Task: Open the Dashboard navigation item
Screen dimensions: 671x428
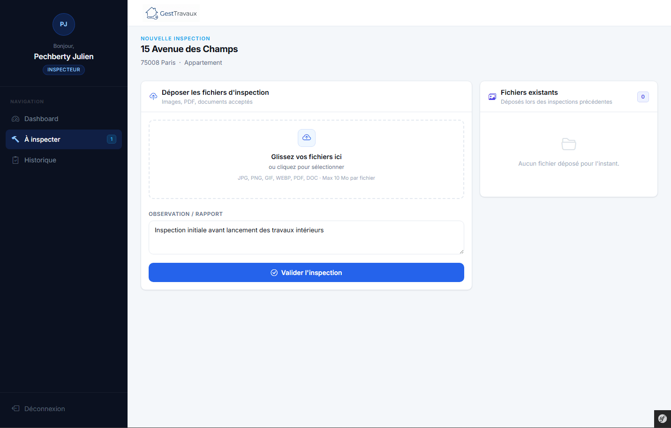Action: click(41, 119)
